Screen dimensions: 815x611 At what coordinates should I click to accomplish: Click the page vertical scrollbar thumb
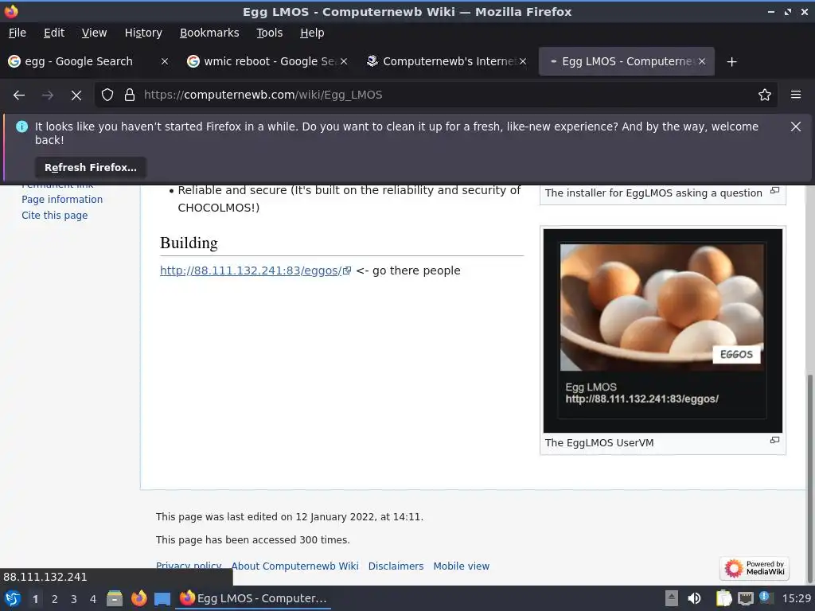pos(809,478)
